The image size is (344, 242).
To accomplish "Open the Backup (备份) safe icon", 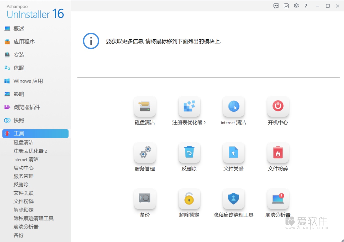I will 145,199.
